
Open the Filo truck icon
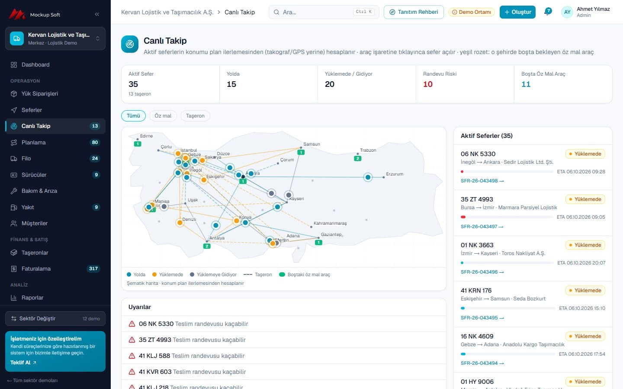14,159
